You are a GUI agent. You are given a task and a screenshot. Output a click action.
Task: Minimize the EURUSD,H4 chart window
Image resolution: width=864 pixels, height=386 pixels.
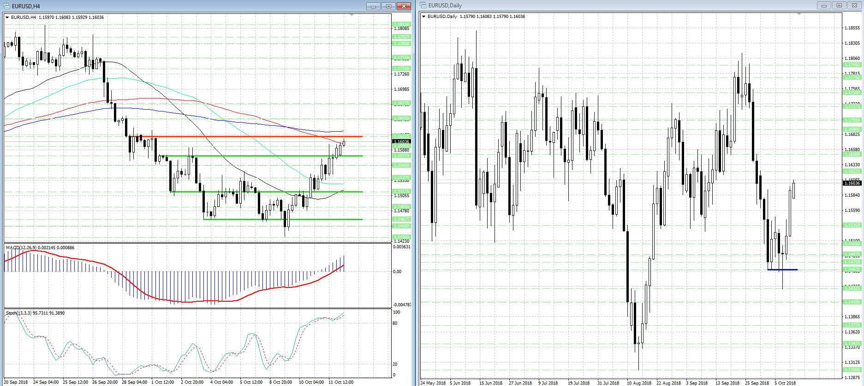[373, 6]
